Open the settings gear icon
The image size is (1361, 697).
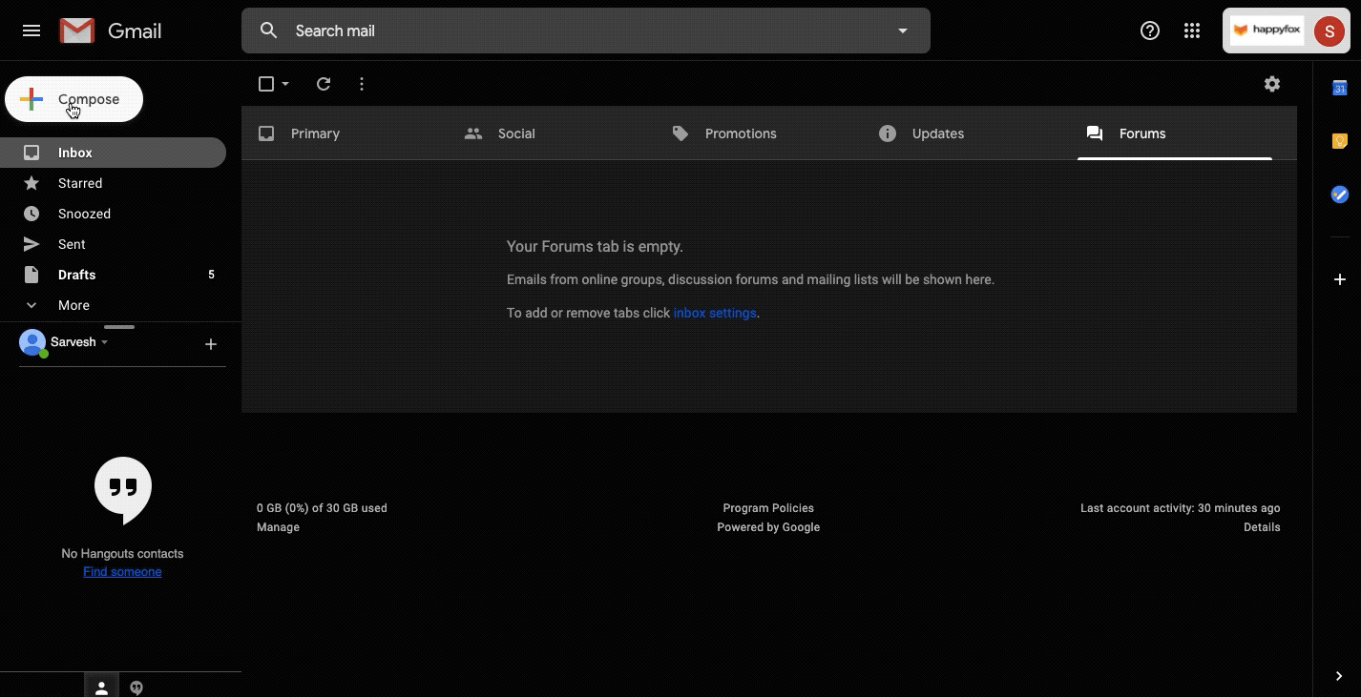tap(1271, 84)
